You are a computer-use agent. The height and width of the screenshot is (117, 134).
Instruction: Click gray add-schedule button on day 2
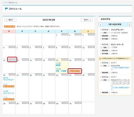coord(78,34)
